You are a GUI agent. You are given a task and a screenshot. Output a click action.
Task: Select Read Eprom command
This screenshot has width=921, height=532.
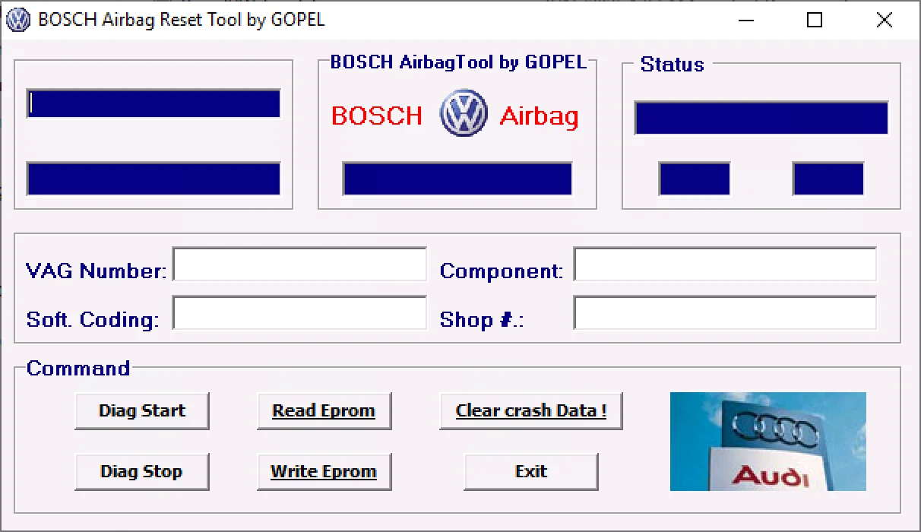[x=324, y=410]
